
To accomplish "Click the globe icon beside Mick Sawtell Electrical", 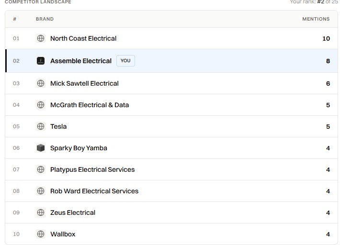I will [x=41, y=83].
